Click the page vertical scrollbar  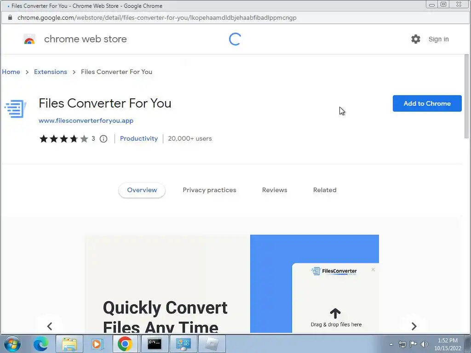coord(466,96)
